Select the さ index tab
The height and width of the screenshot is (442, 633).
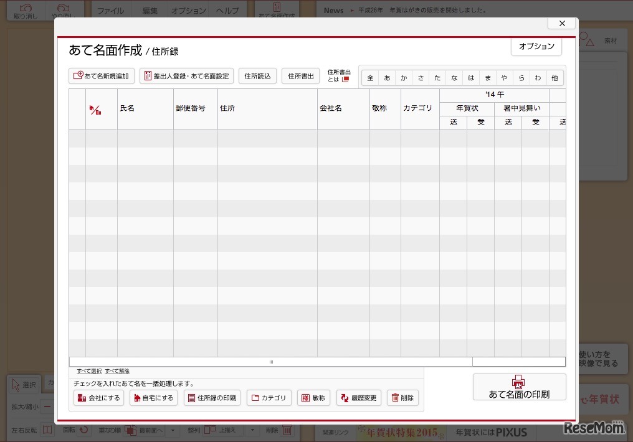click(421, 78)
